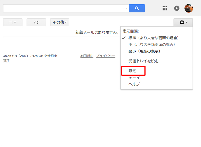This screenshot has height=147, width=201.
Task: Expand the select checkbox dropdown arrow
Action: click(15, 22)
